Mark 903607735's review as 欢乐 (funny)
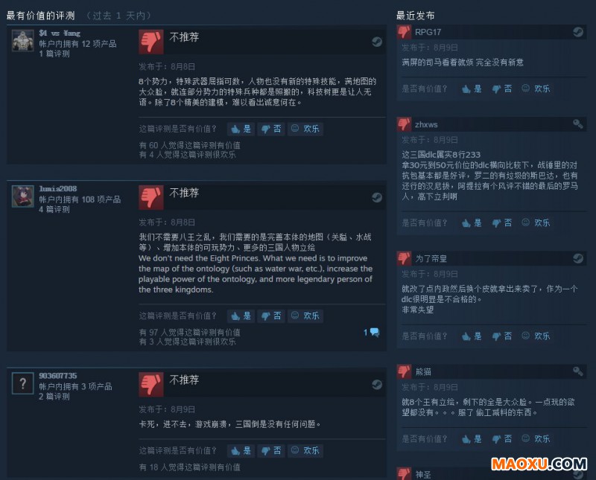The height and width of the screenshot is (480, 596). coord(305,450)
